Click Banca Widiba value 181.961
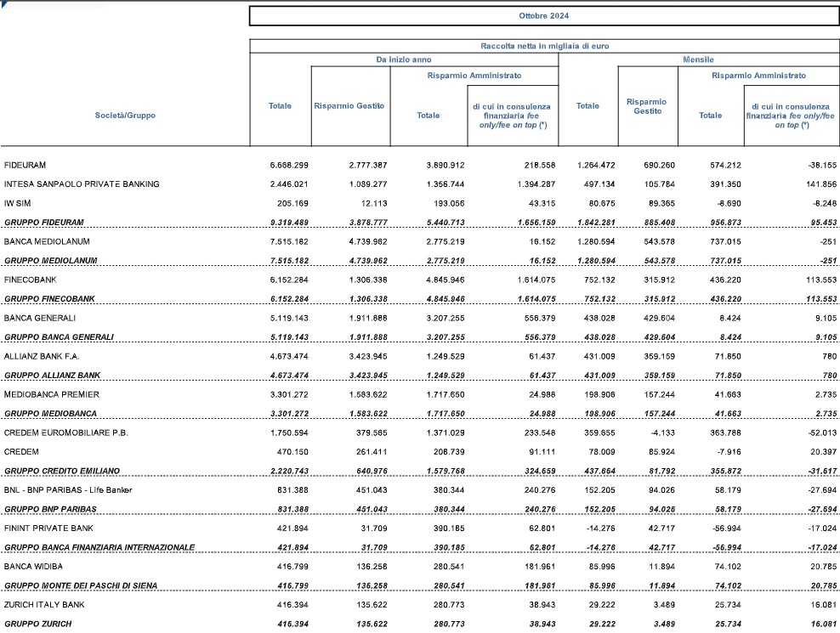This screenshot has height=633, width=840. (540, 567)
